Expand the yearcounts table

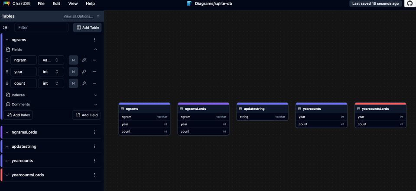tap(7, 161)
